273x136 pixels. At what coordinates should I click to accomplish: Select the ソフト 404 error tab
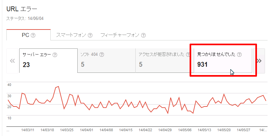[107, 61]
